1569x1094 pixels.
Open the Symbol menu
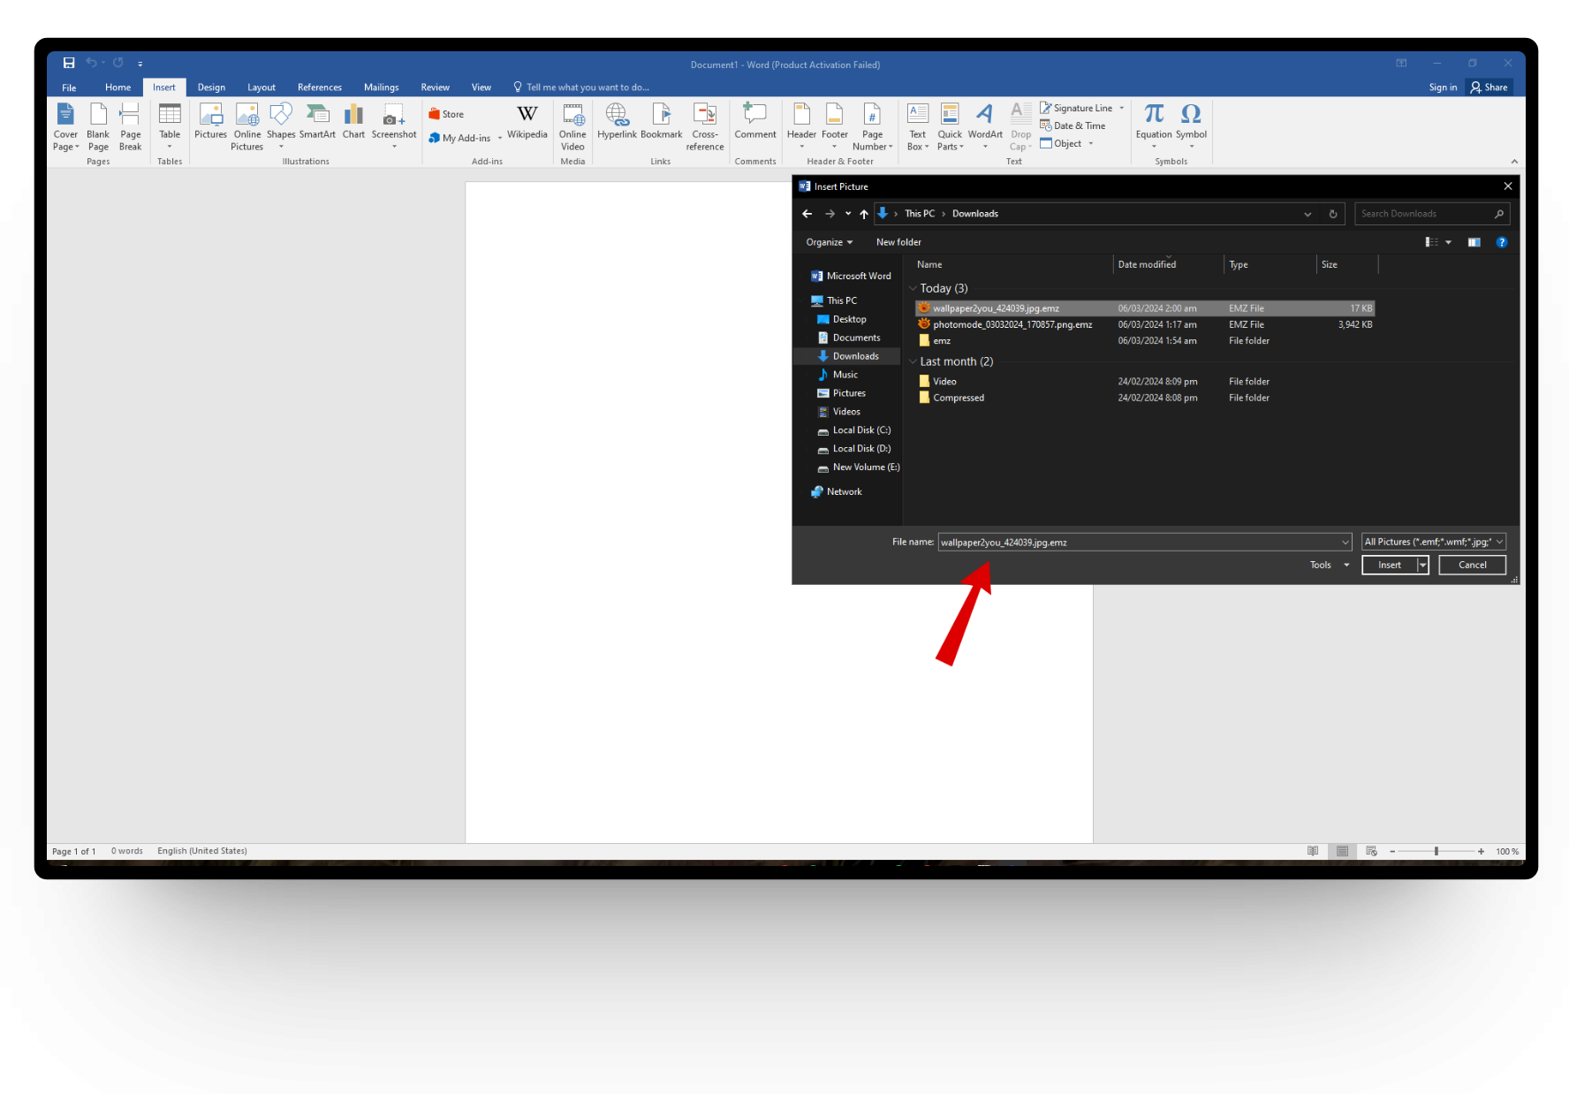pos(1191,126)
